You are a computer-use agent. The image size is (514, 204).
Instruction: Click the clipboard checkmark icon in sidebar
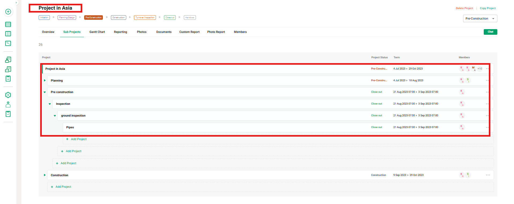coord(8,114)
